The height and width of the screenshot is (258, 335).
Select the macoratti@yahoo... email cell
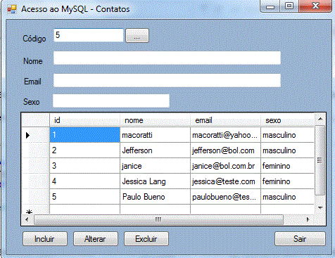[x=225, y=135]
